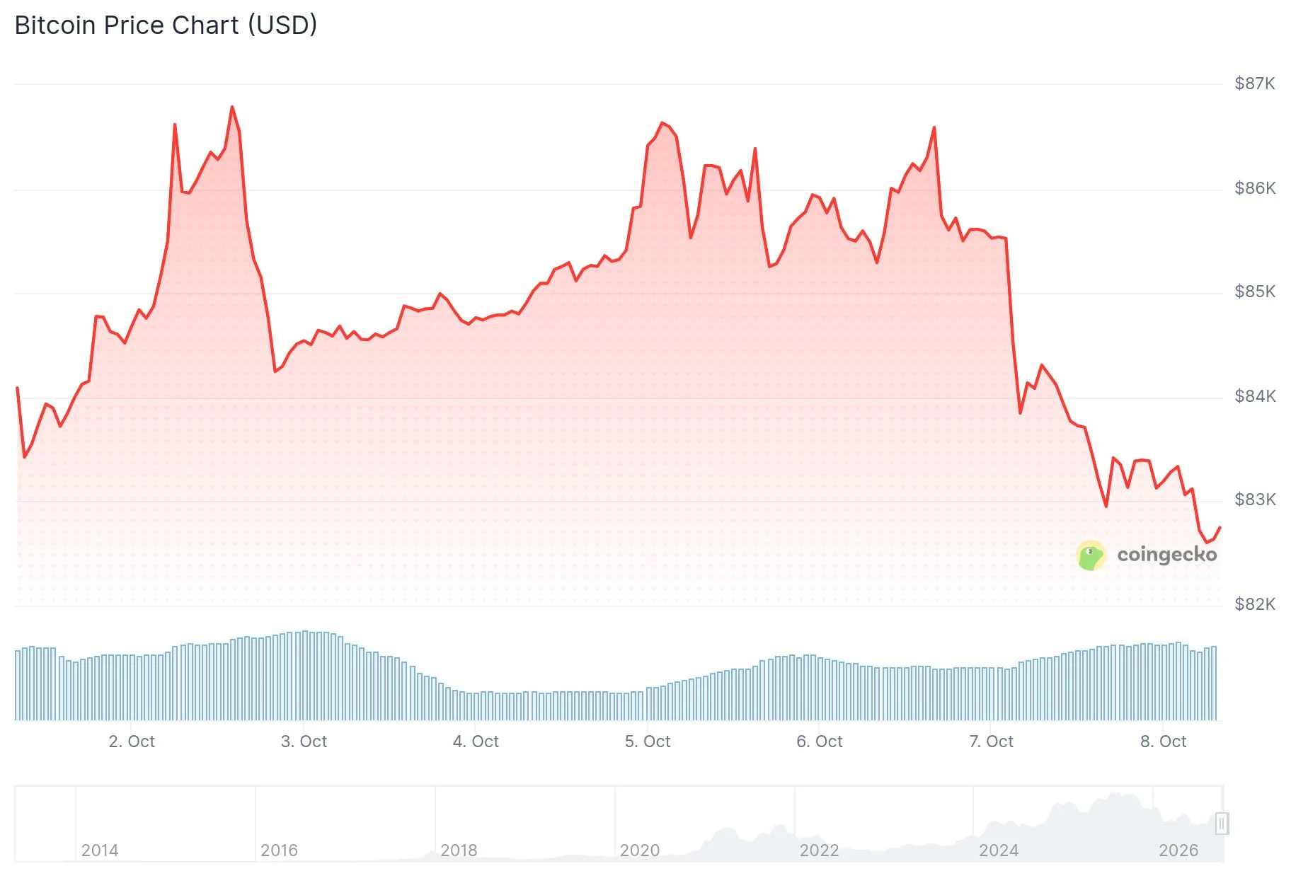Select 2020 in the navigator timeline
This screenshot has width=1291, height=883.
[639, 850]
